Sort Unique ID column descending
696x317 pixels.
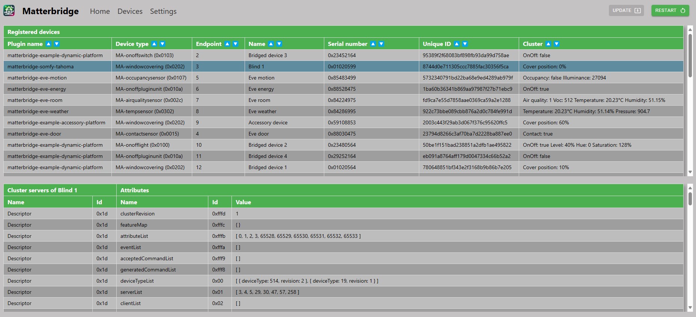[465, 44]
